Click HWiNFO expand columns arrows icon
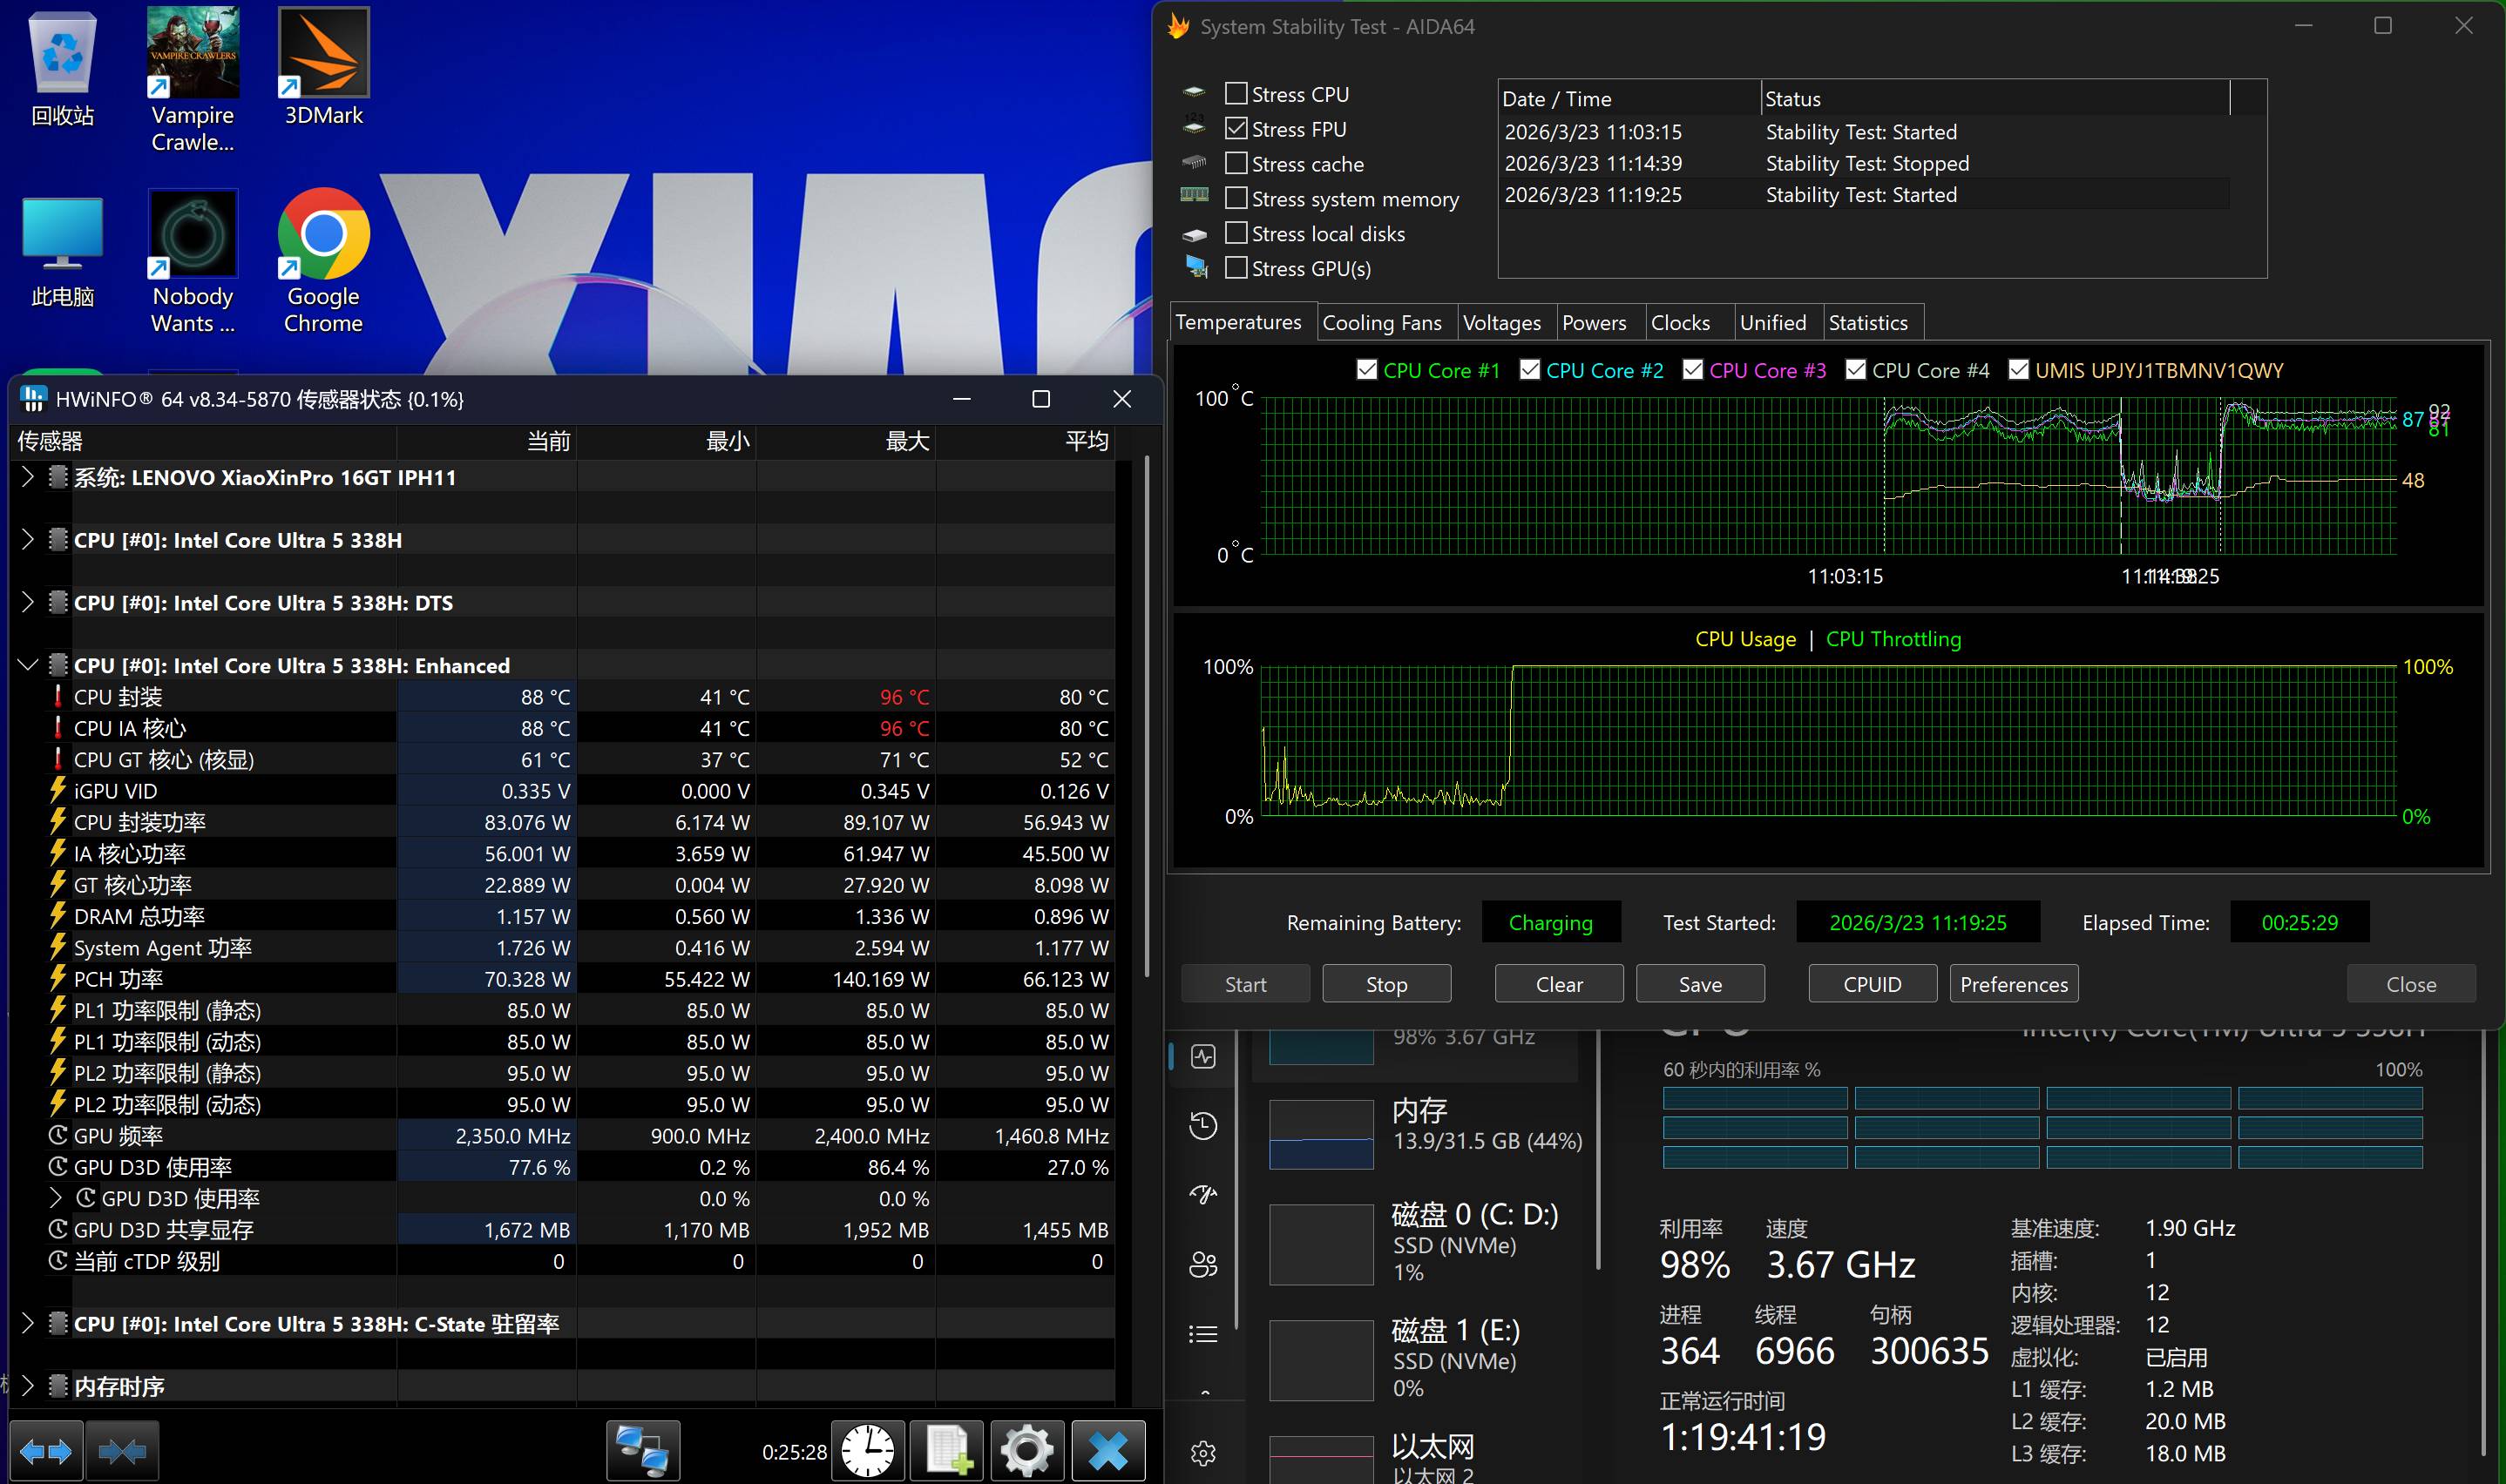The height and width of the screenshot is (1484, 2506). click(46, 1450)
